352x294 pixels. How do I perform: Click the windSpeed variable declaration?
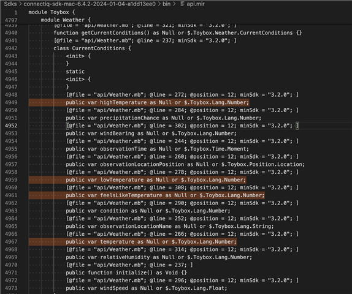147,288
